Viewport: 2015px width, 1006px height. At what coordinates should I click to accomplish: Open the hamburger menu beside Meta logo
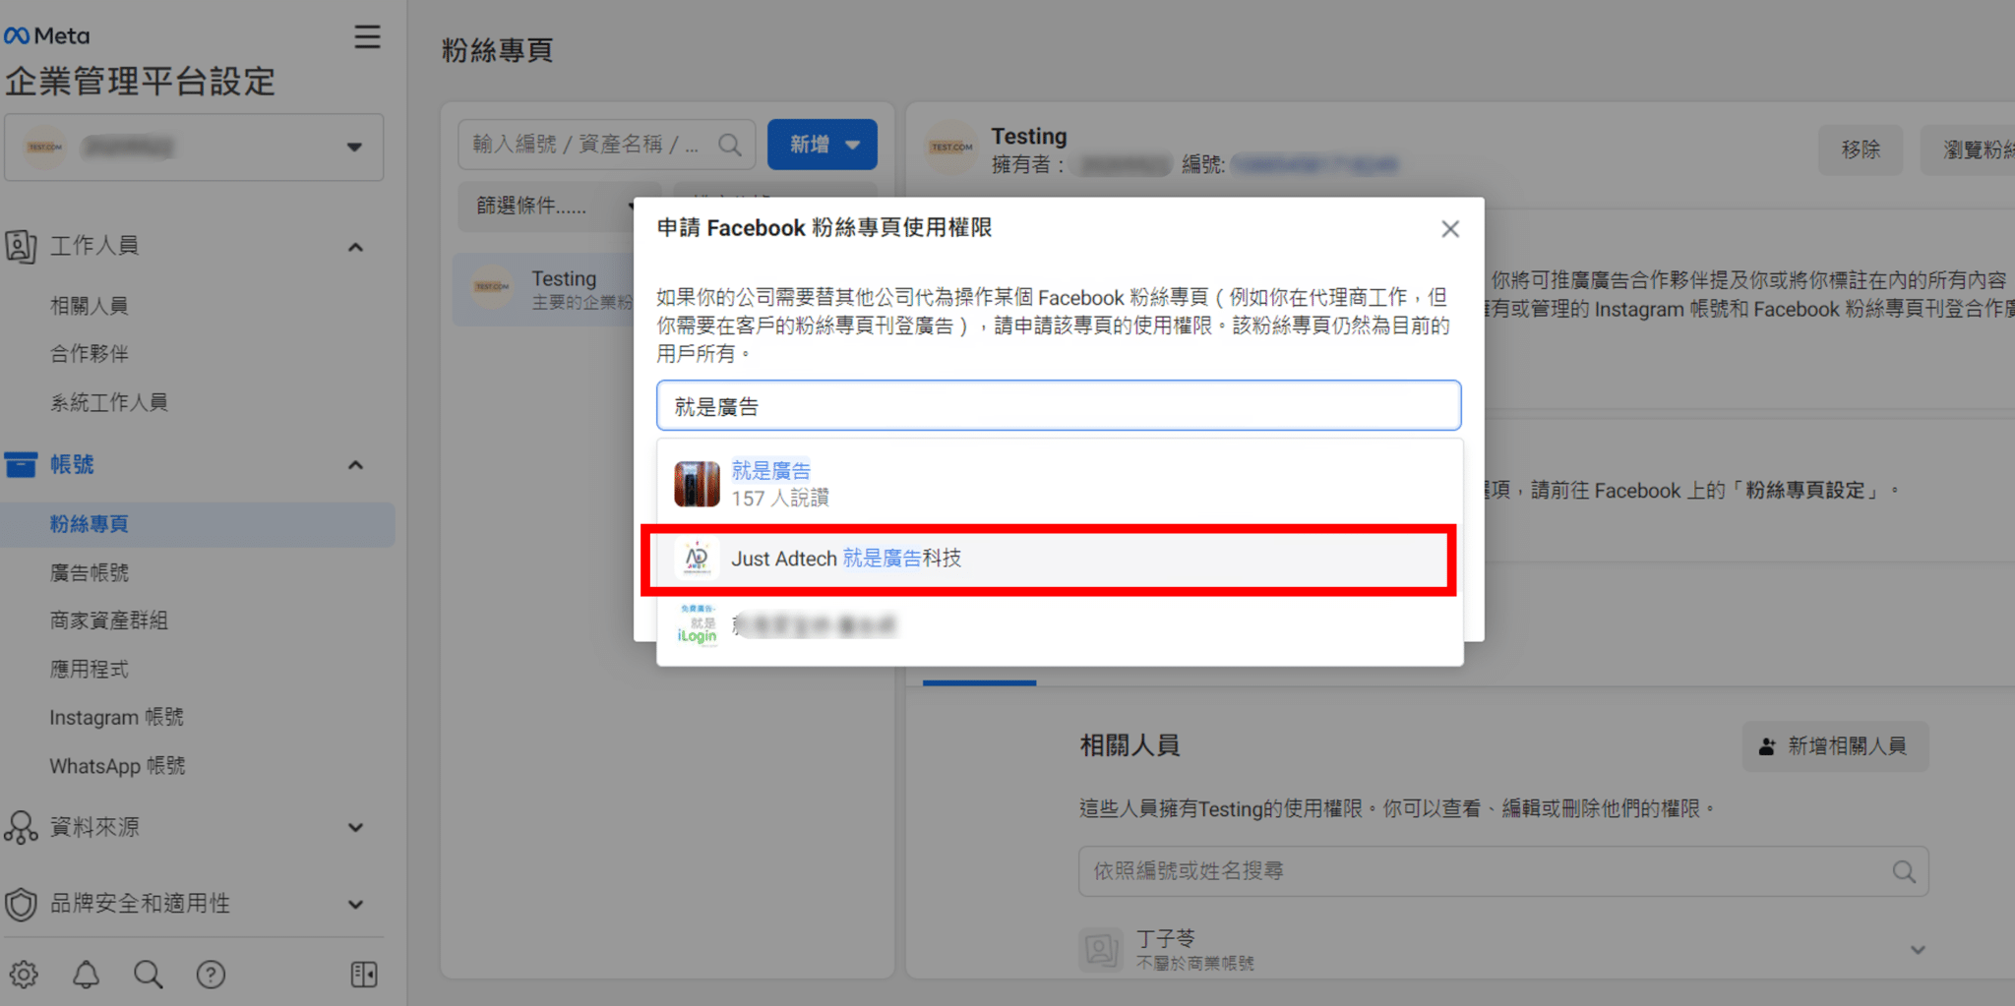coord(367,37)
